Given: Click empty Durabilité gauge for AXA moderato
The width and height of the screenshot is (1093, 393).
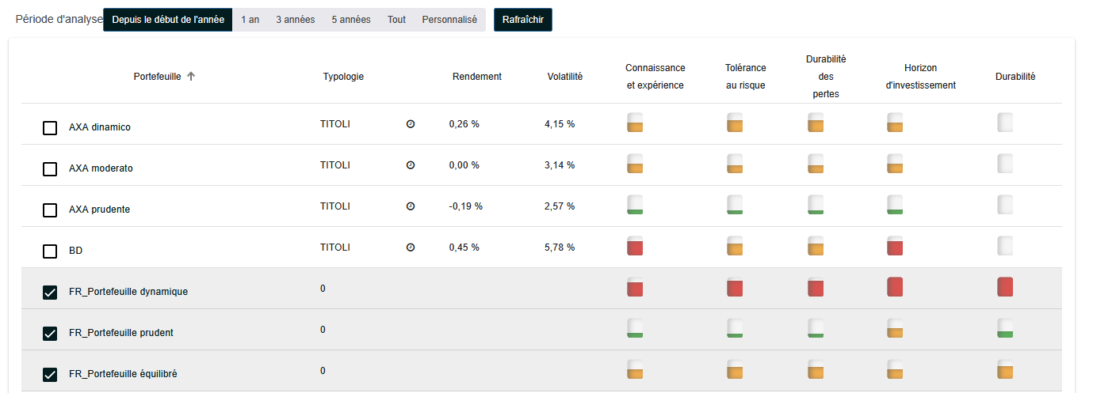Looking at the screenshot, I should click(x=1004, y=164).
